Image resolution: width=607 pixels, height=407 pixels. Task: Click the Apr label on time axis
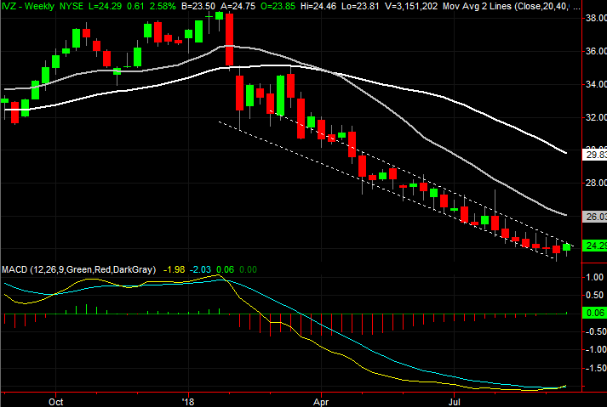(321, 398)
